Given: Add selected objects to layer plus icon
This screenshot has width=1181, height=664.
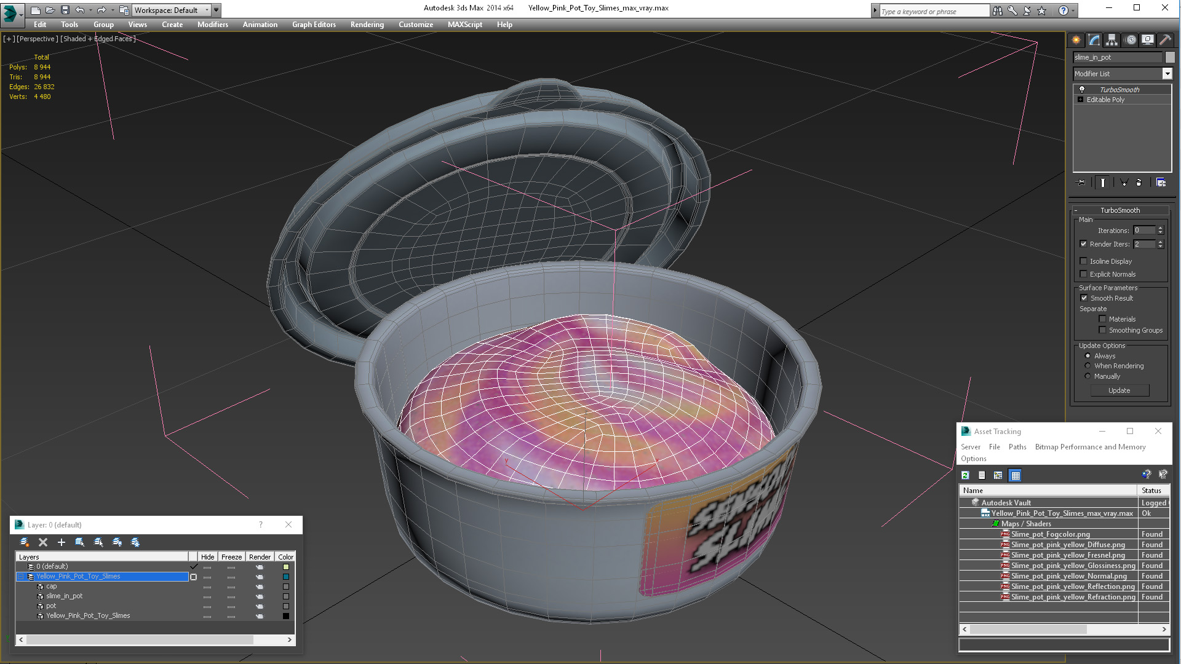Looking at the screenshot, I should click(x=62, y=542).
